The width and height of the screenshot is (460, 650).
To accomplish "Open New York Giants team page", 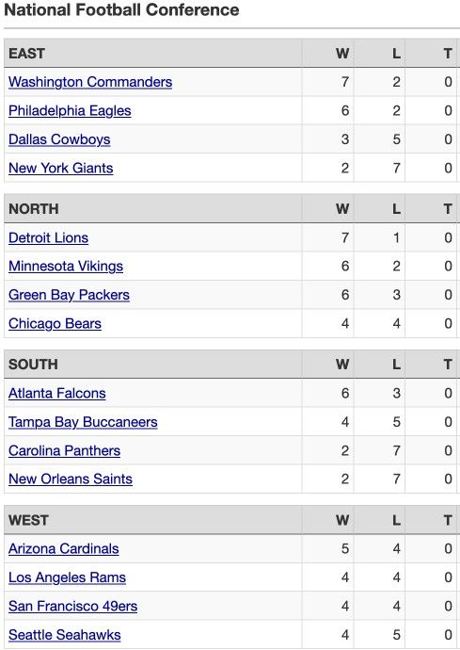I will pyautogui.click(x=61, y=168).
